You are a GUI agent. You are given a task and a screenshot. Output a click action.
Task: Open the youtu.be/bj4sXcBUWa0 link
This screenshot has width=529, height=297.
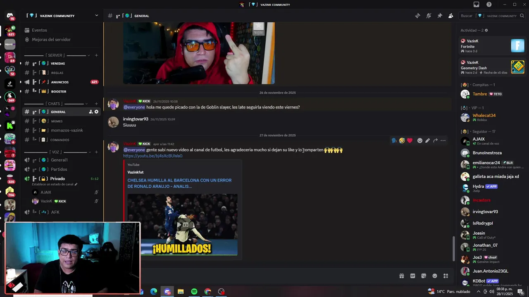153,156
